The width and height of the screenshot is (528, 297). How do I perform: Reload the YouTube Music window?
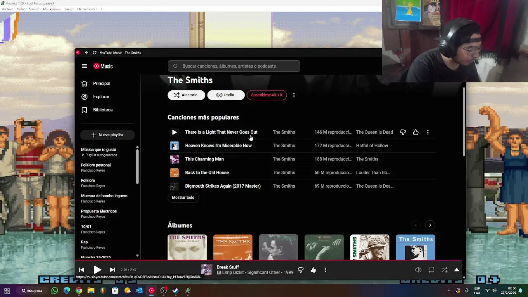point(94,52)
